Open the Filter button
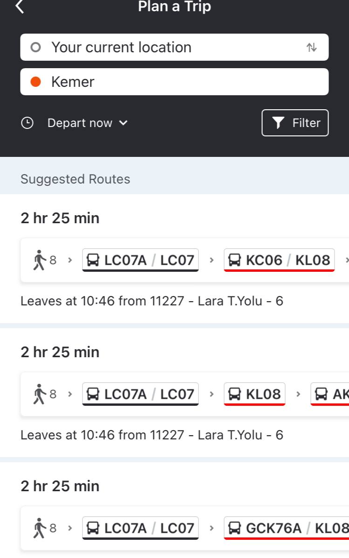Image resolution: width=349 pixels, height=558 pixels. pos(295,123)
